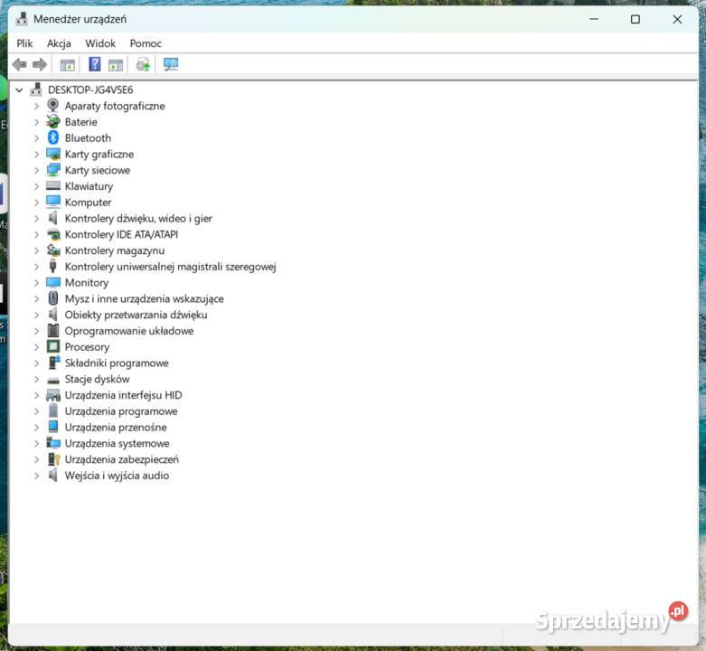Click the mouse icon beside Mysz i inne urządzenia
The height and width of the screenshot is (651, 706).
[x=53, y=298]
